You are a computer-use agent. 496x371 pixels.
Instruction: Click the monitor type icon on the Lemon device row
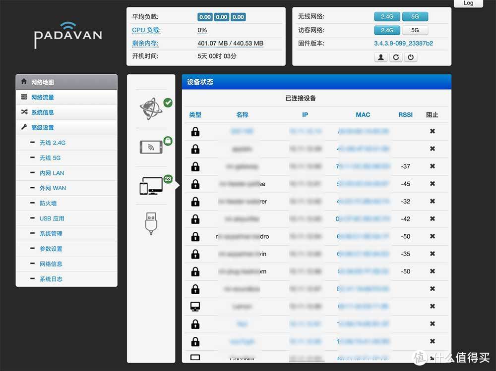[x=196, y=306]
